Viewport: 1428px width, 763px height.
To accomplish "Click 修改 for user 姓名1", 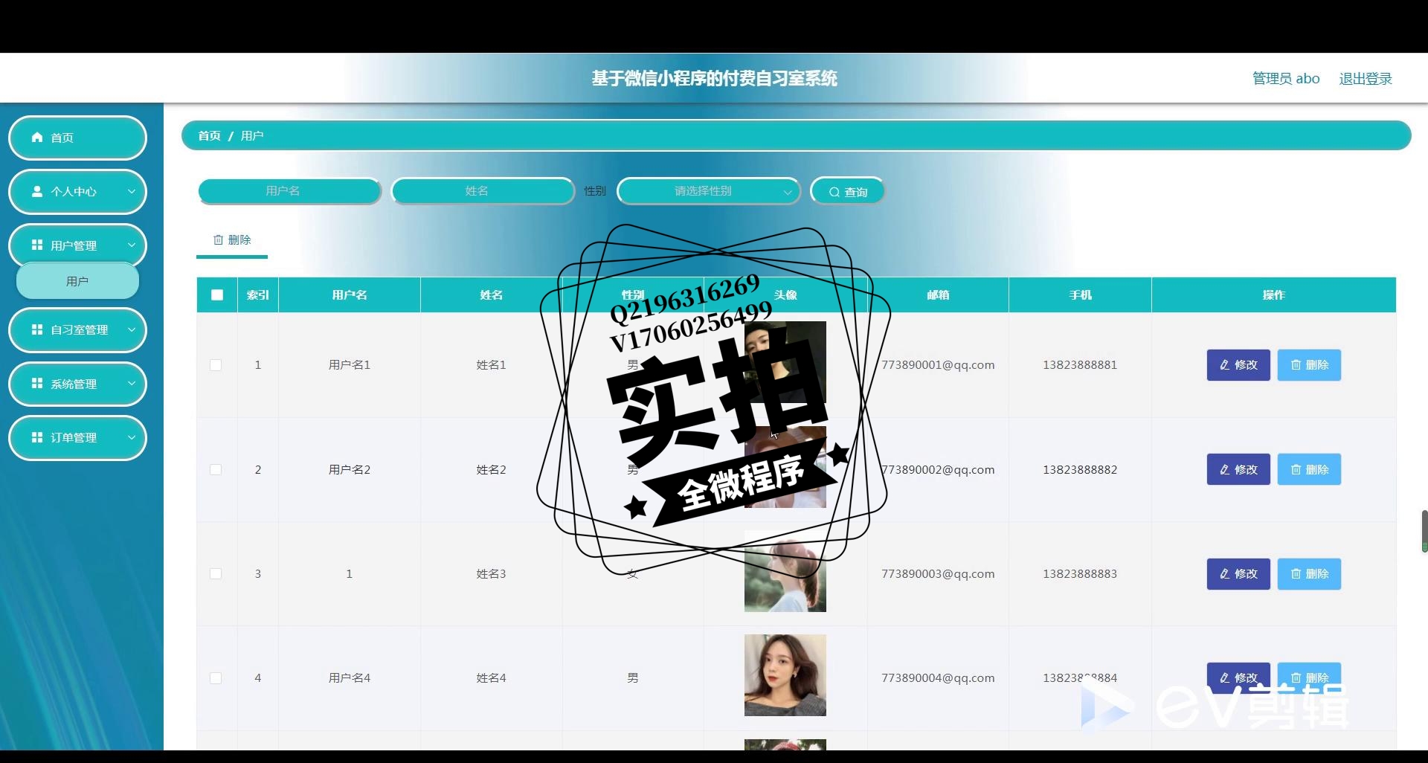I will click(1238, 365).
